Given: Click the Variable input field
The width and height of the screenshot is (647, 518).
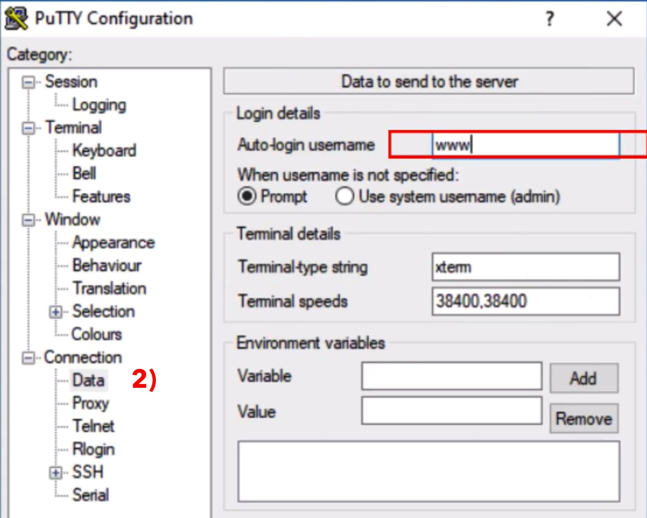Looking at the screenshot, I should pyautogui.click(x=452, y=376).
